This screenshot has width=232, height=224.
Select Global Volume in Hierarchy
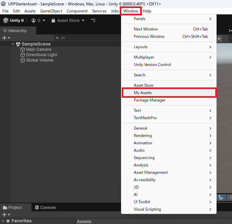(40, 60)
